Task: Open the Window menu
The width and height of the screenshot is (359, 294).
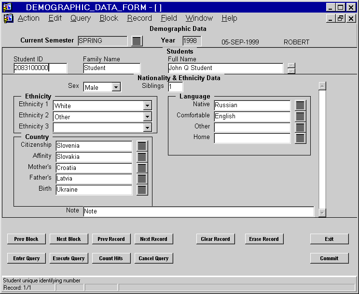Action: click(x=199, y=18)
